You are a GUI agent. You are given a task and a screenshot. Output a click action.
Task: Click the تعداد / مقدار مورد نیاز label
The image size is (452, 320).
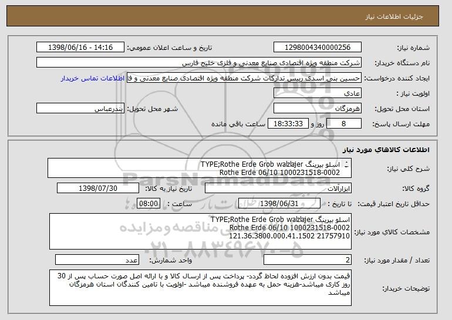[x=397, y=260]
